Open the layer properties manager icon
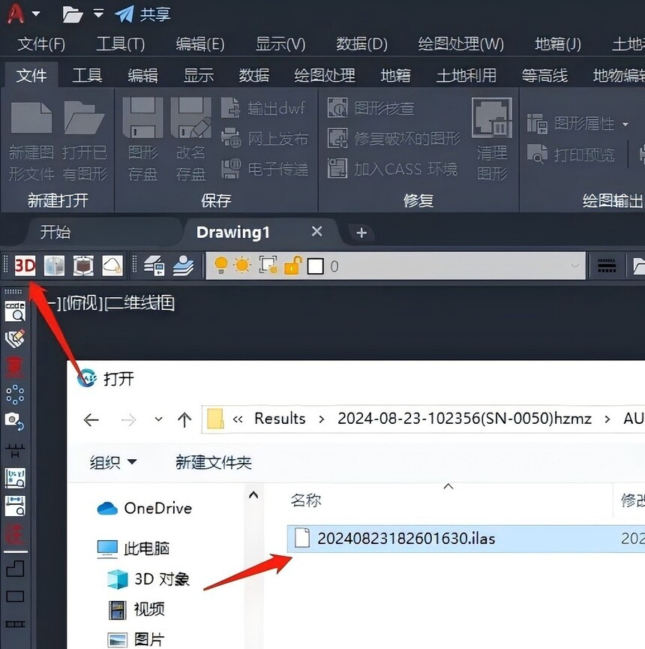The width and height of the screenshot is (645, 649). tap(154, 266)
